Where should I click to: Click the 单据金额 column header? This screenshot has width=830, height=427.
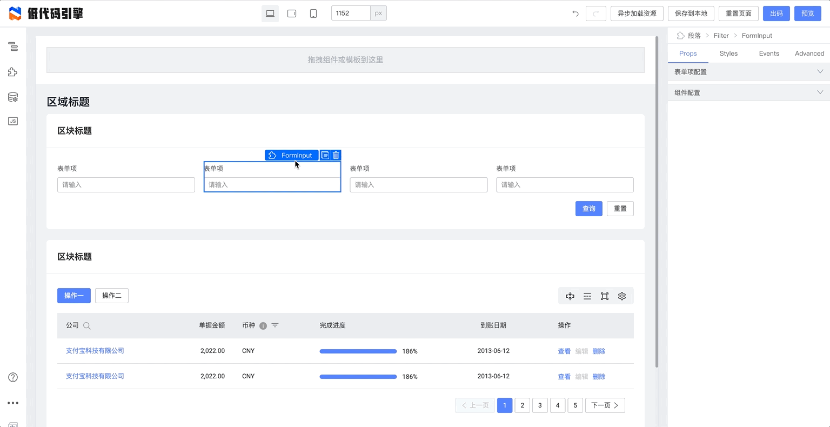[212, 325]
